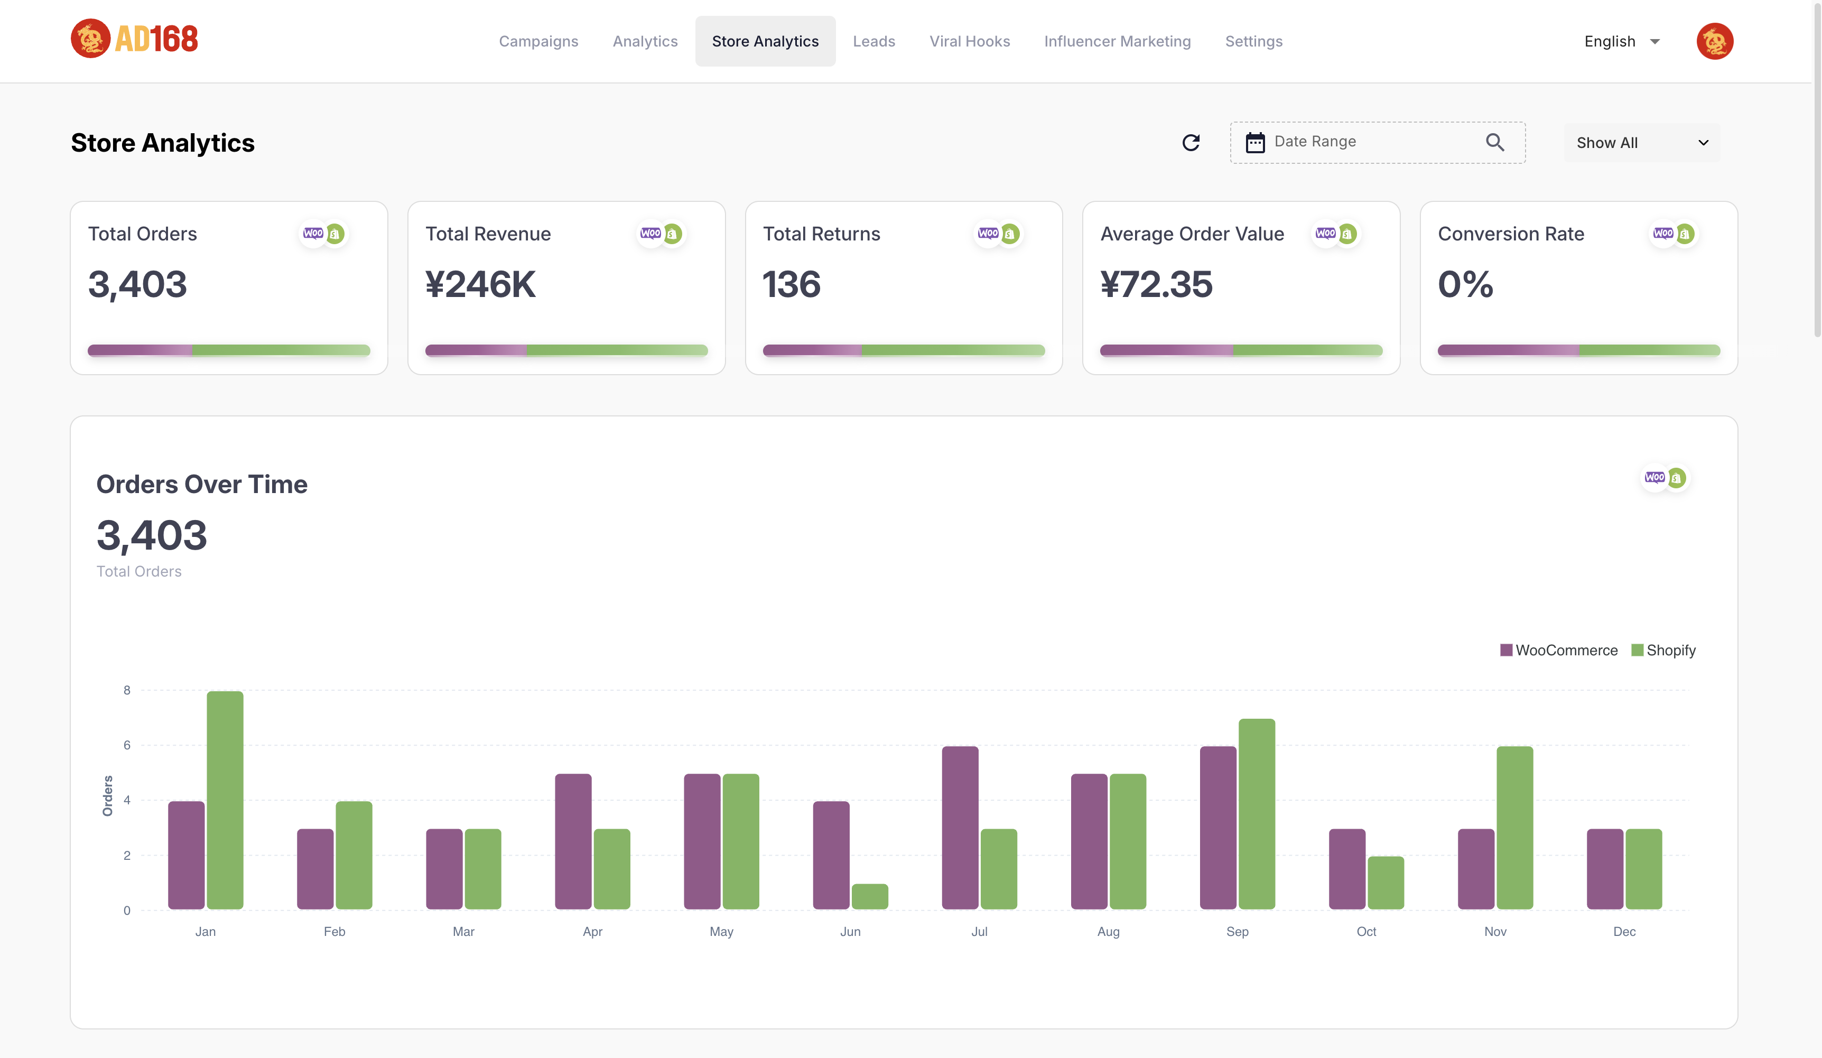Expand the Show All filter dropdown
The image size is (1822, 1058).
(1642, 143)
